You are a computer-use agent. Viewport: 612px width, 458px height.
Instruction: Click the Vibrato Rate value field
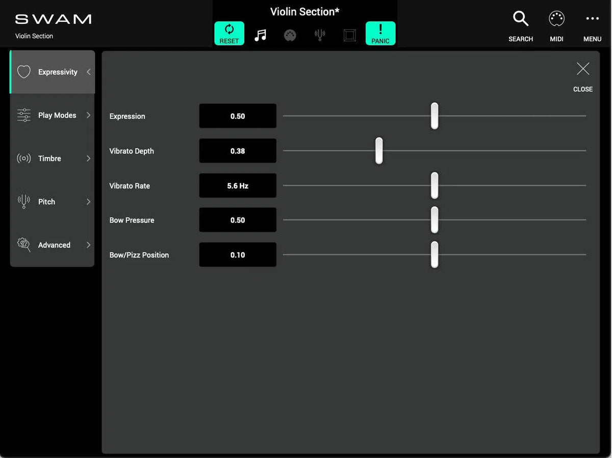(x=237, y=185)
